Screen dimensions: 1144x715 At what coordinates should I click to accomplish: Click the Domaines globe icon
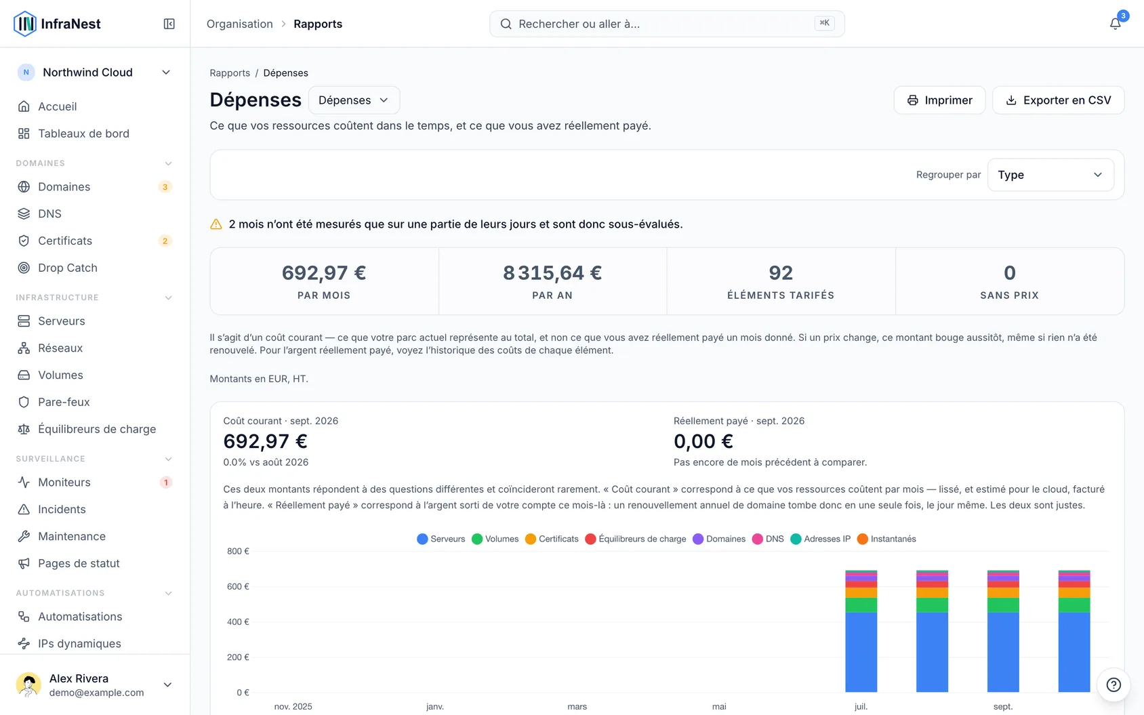pyautogui.click(x=24, y=186)
